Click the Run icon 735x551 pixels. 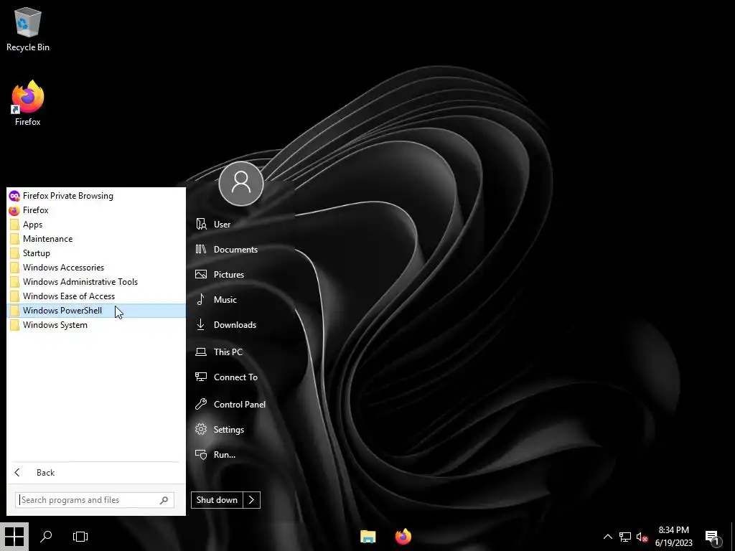coord(201,454)
